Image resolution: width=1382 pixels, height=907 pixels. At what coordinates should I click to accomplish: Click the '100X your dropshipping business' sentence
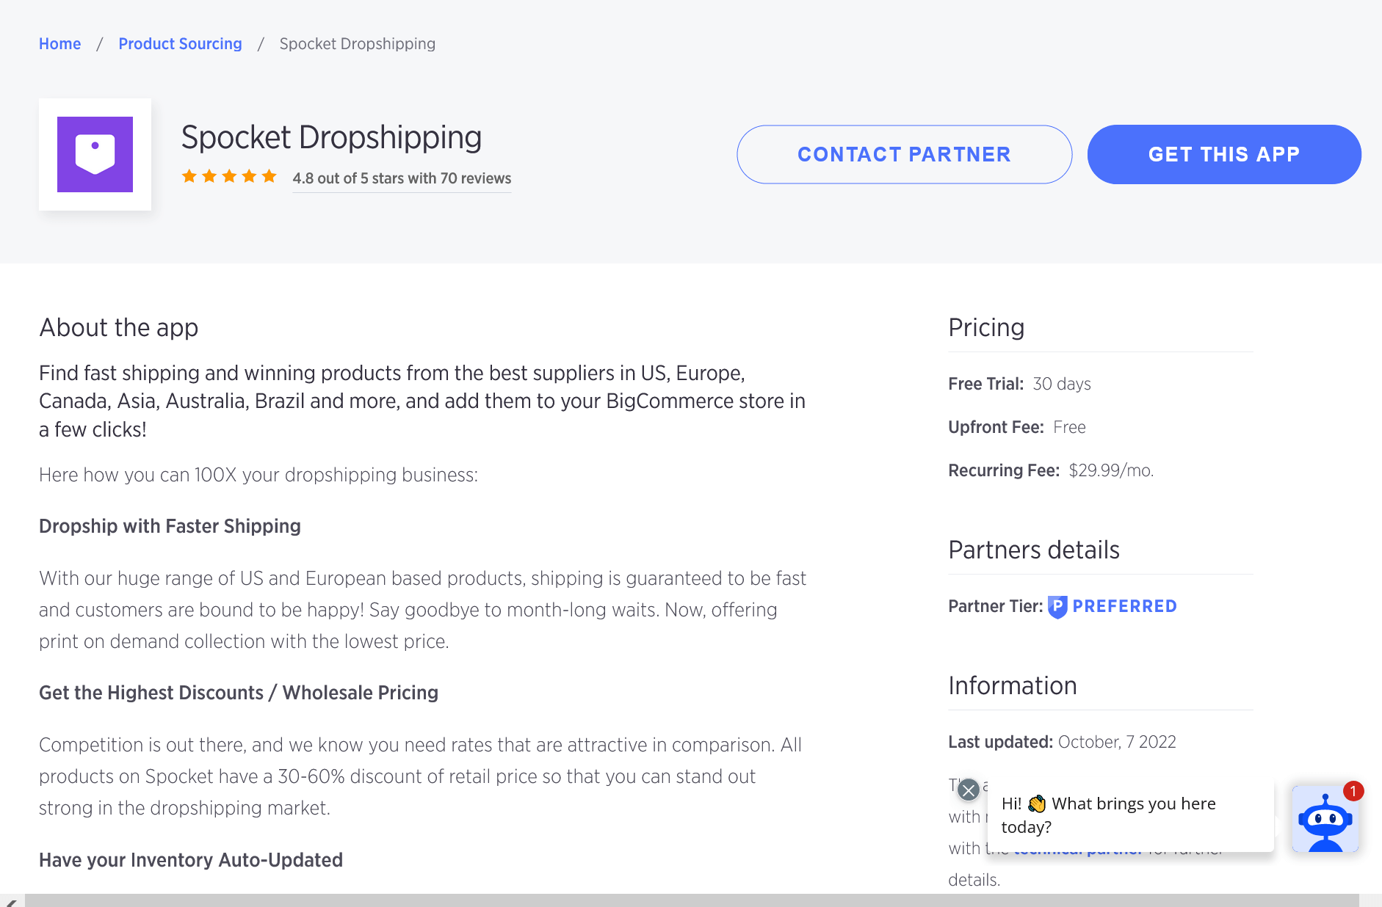tap(258, 475)
